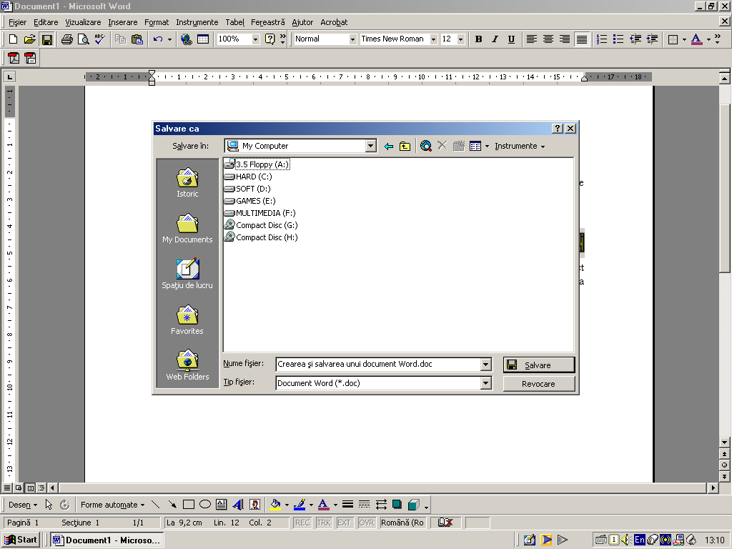Go back using the dialog's back arrow
The height and width of the screenshot is (549, 732).
point(388,146)
